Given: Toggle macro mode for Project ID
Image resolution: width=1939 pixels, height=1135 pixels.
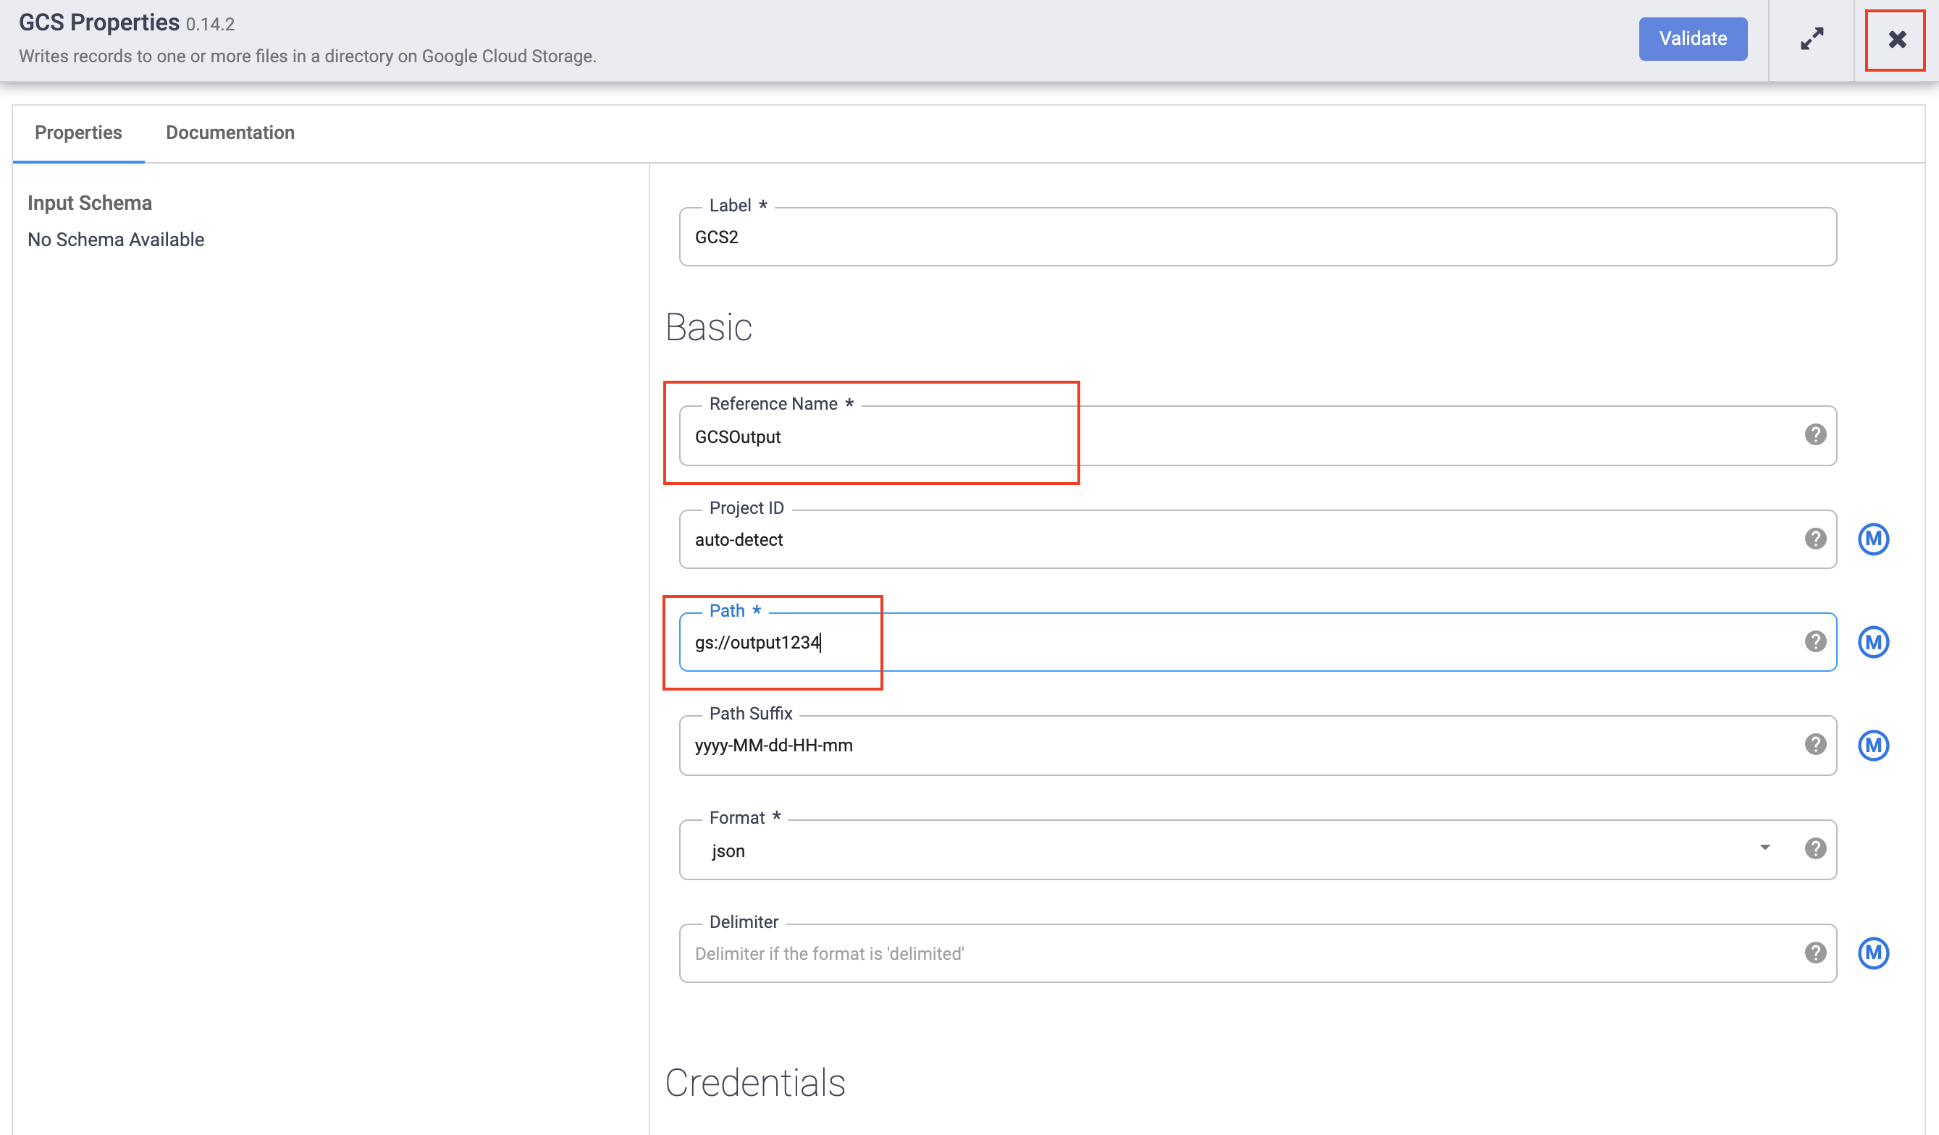Looking at the screenshot, I should (1875, 539).
